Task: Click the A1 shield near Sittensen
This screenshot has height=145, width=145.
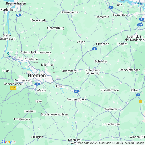Action: click(x=94, y=49)
